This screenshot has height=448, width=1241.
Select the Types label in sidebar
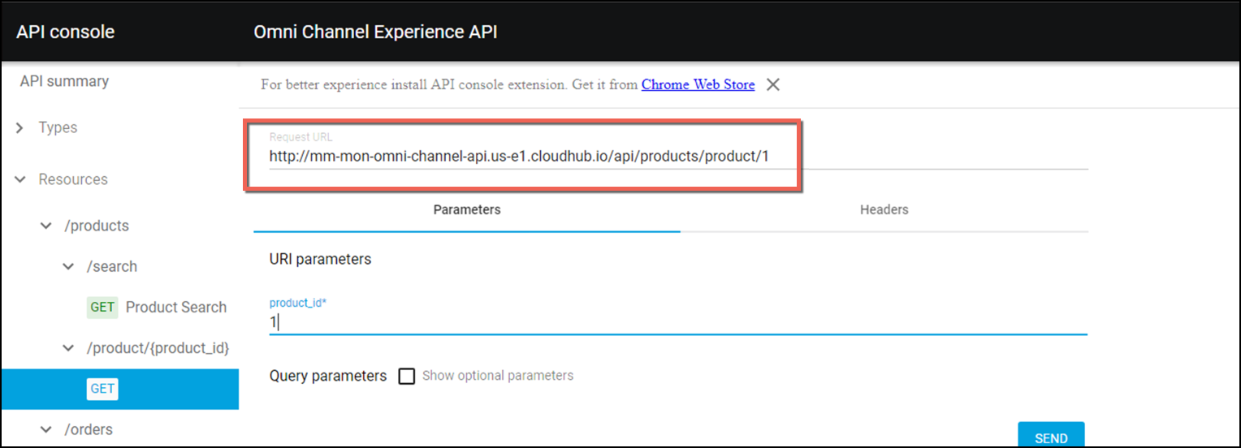pos(58,127)
